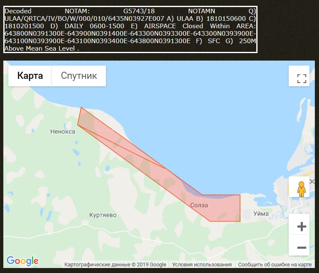
Task: Click the decoded NOTAM text box
Action: point(130,29)
